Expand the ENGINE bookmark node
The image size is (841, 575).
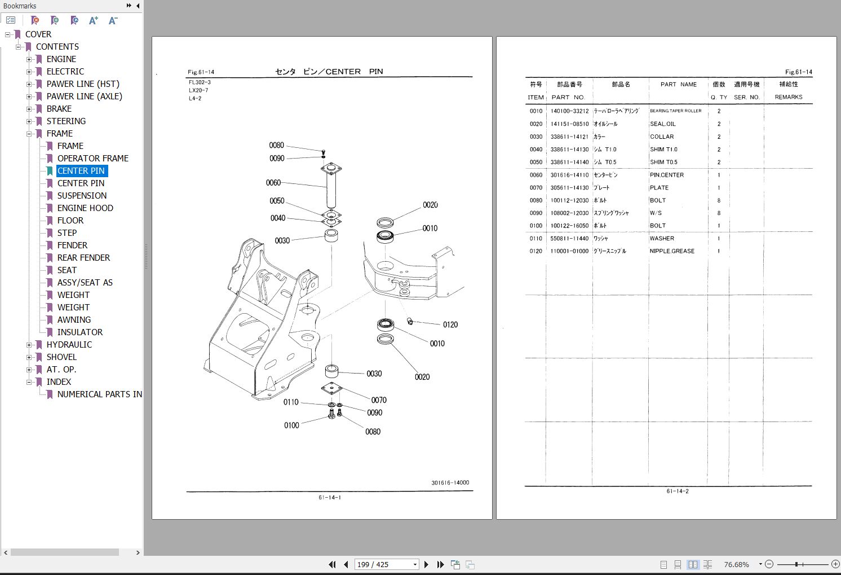(29, 59)
